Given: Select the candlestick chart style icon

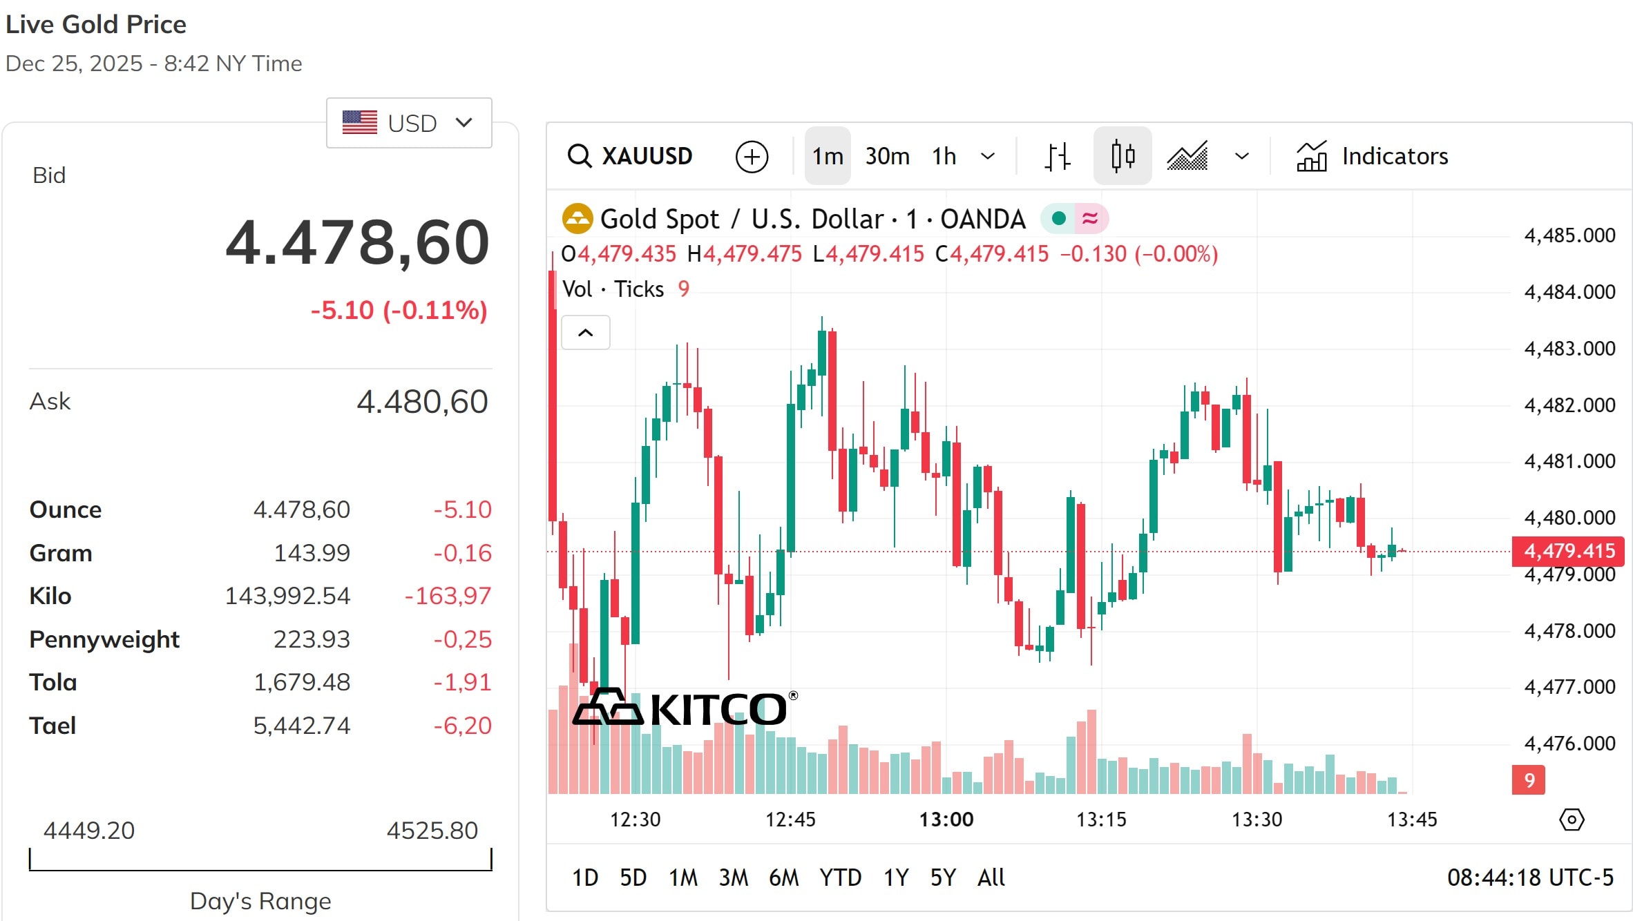Looking at the screenshot, I should [x=1122, y=156].
